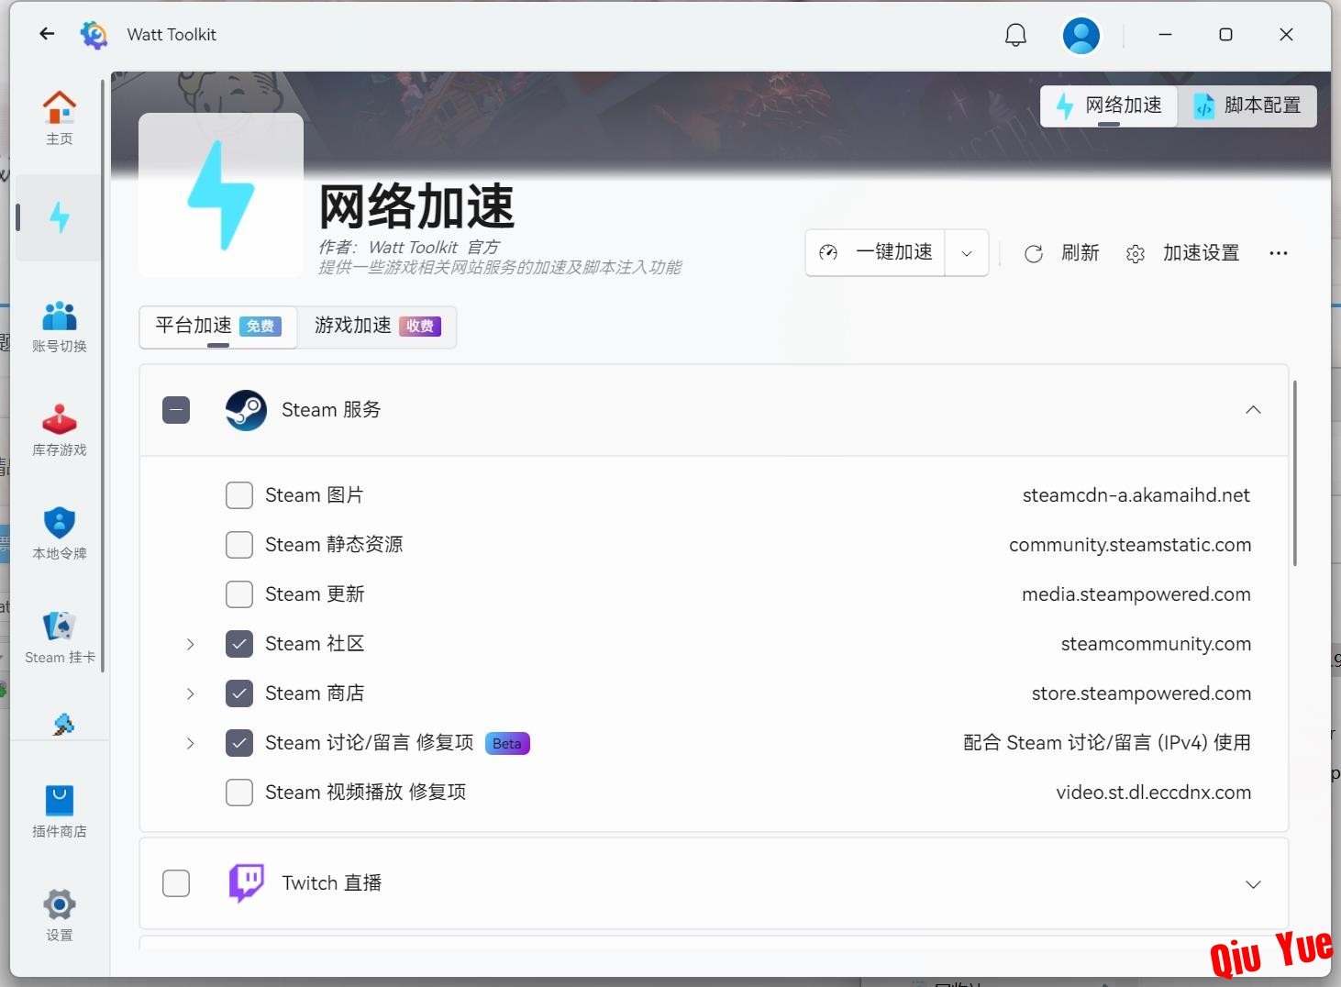
Task: Click the large lightning plugin thumbnail
Action: 221,195
